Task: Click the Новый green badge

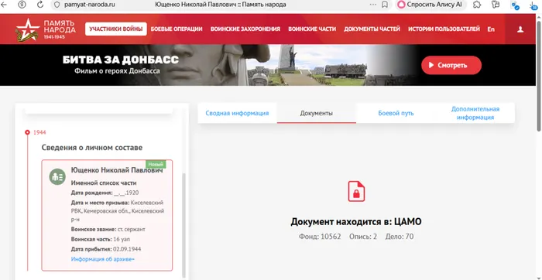Action: (156, 164)
